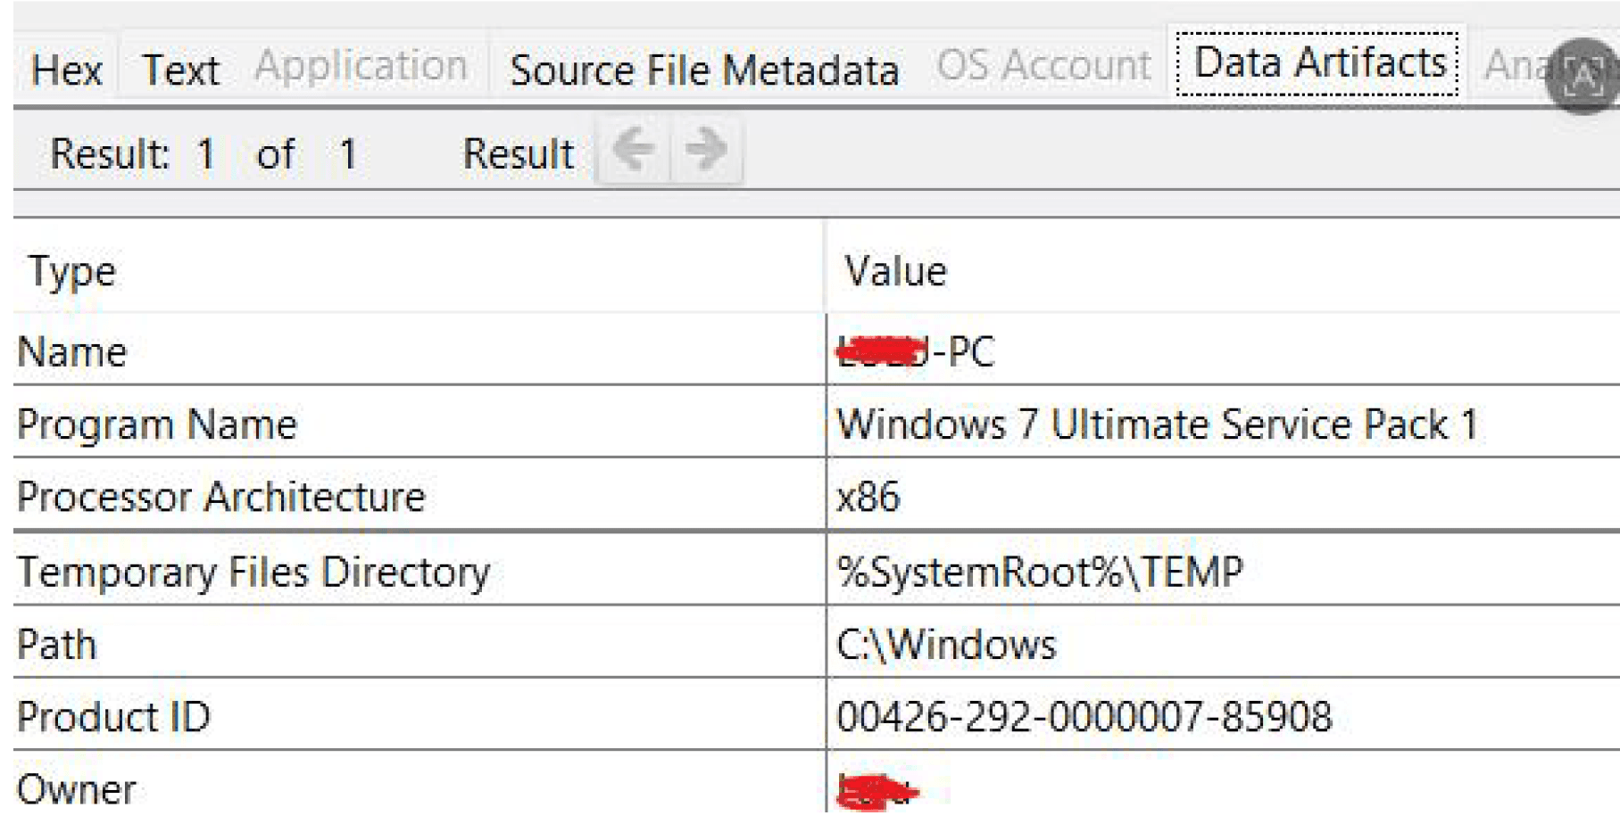Click the Windows 7 Ultimate Service Pack 1 value
This screenshot has height=832, width=1620.
tap(1157, 424)
